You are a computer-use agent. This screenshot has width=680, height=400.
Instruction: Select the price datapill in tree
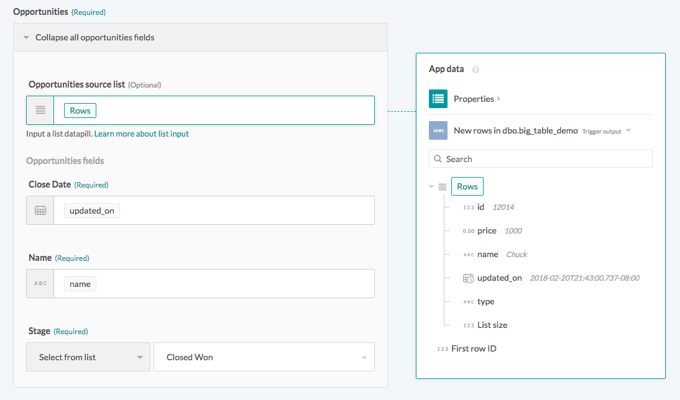tap(487, 230)
